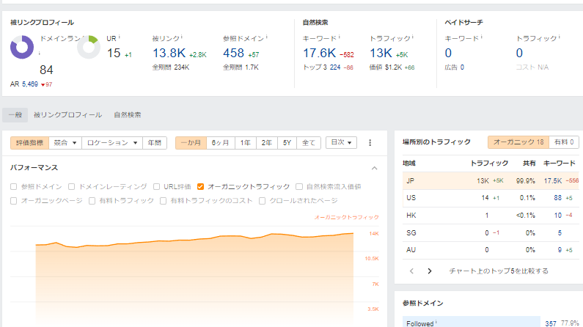The height and width of the screenshot is (327, 583).
Task: Switch to オーガニック 18 traffic view
Action: pos(518,142)
